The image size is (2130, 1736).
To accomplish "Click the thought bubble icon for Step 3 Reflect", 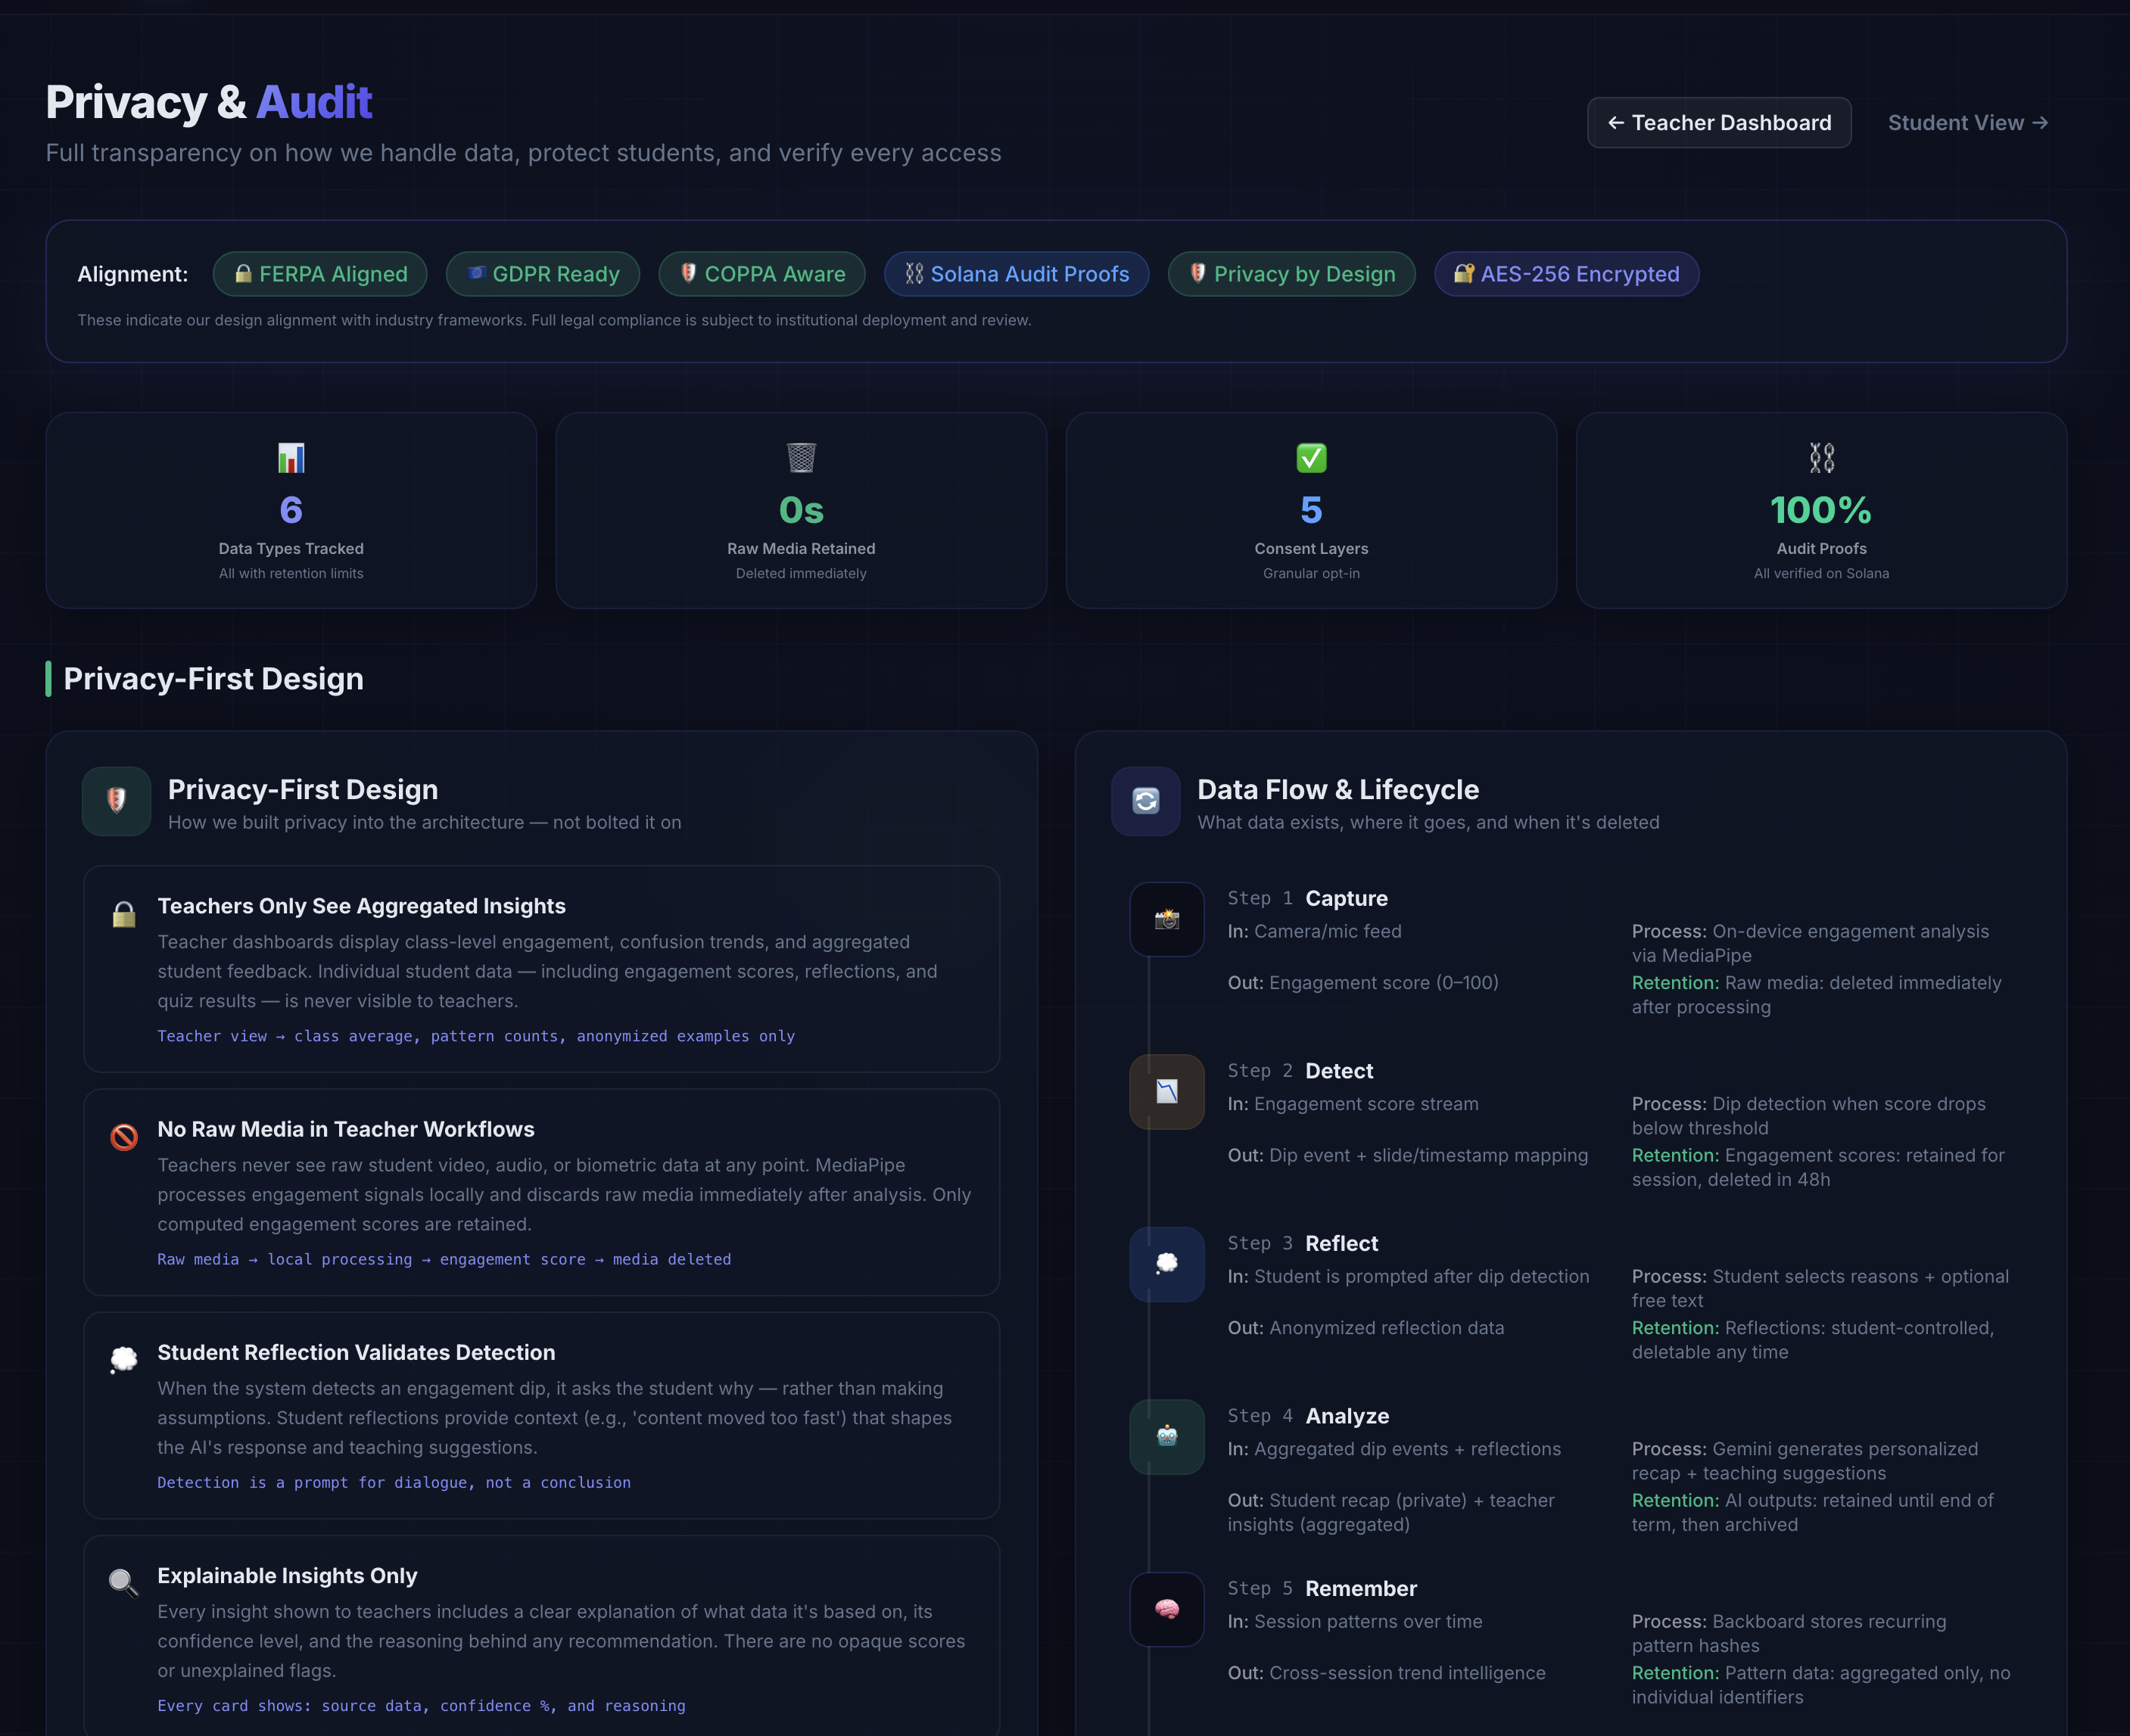I will pyautogui.click(x=1166, y=1264).
